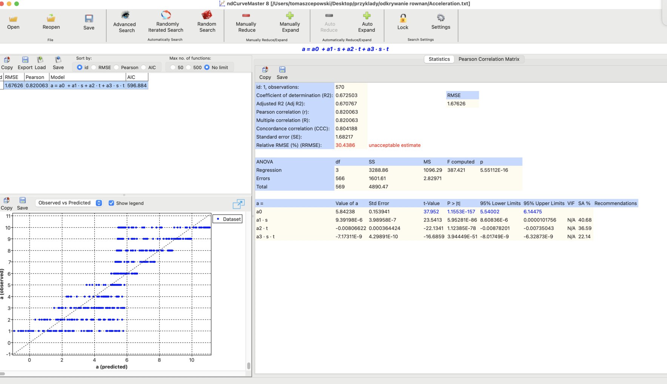Enable Show legend on the chart
This screenshot has width=667, height=384.
pos(111,203)
